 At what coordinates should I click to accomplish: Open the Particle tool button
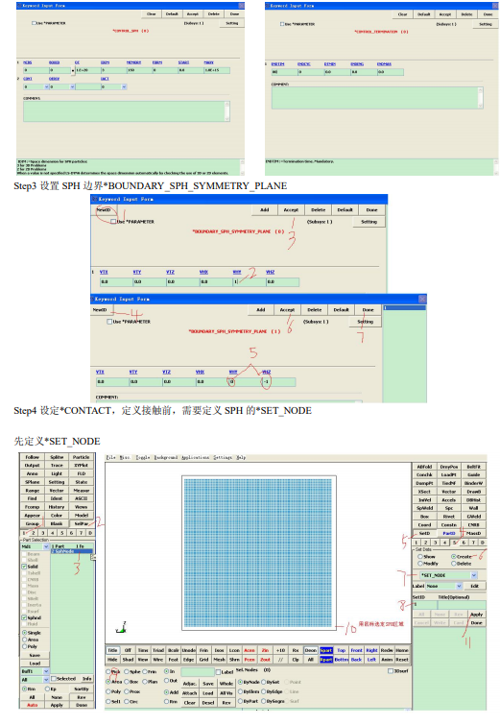[x=82, y=457]
